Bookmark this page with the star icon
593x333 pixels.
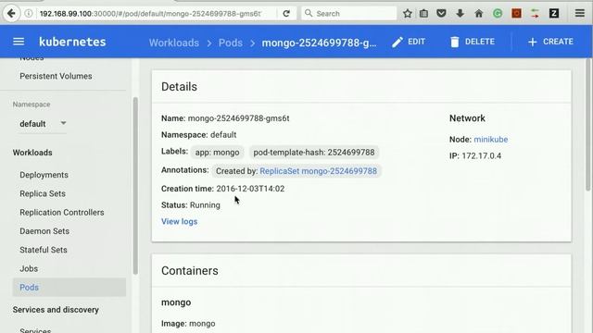click(x=408, y=14)
